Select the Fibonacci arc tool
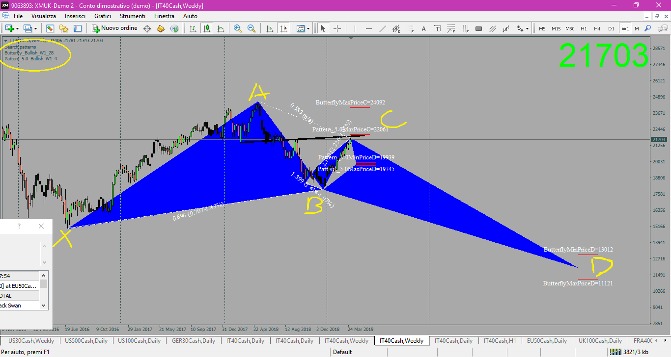This screenshot has width=671, height=357. [x=451, y=28]
